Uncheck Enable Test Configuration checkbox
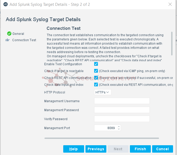 (x=96, y=64)
